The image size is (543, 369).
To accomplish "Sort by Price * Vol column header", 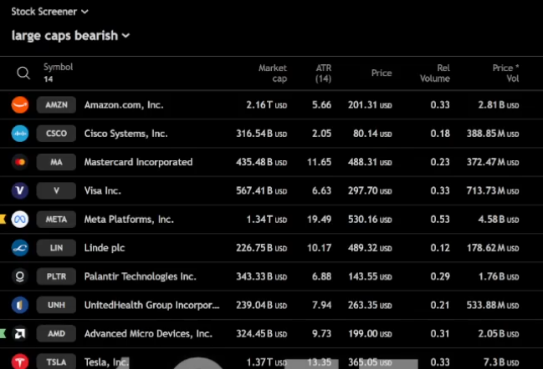I will point(505,73).
